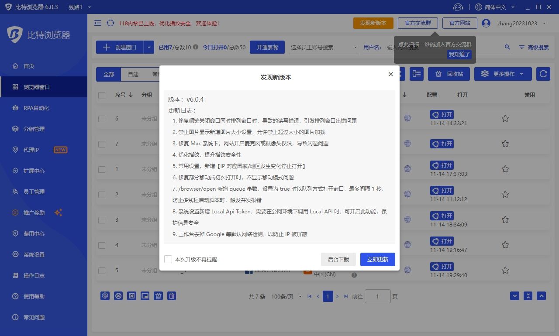This screenshot has width=559, height=336.
Task: Toggle the select-all checkbox in table header
Action: (x=102, y=95)
